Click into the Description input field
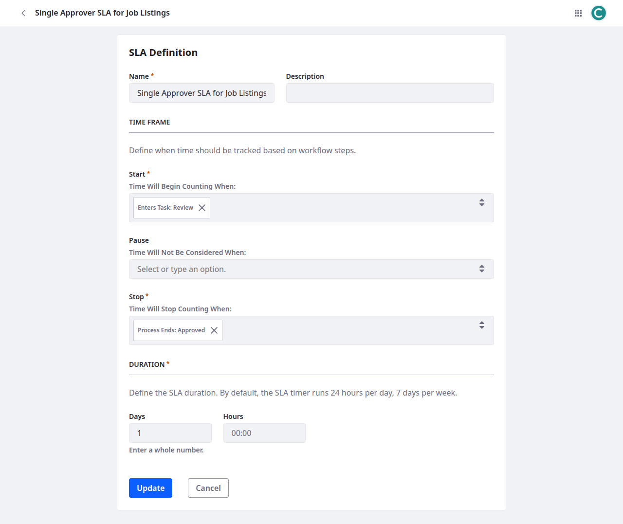This screenshot has height=524, width=623. [x=389, y=93]
